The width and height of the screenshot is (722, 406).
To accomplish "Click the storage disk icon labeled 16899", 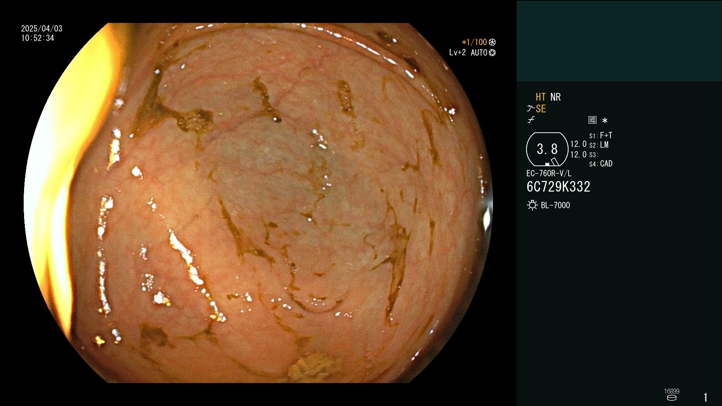I will [672, 398].
